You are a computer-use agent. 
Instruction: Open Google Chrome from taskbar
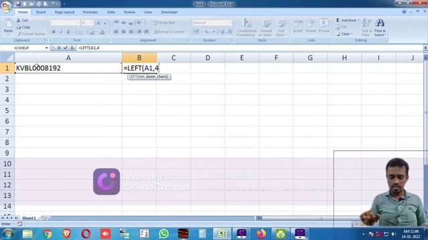pos(47,234)
